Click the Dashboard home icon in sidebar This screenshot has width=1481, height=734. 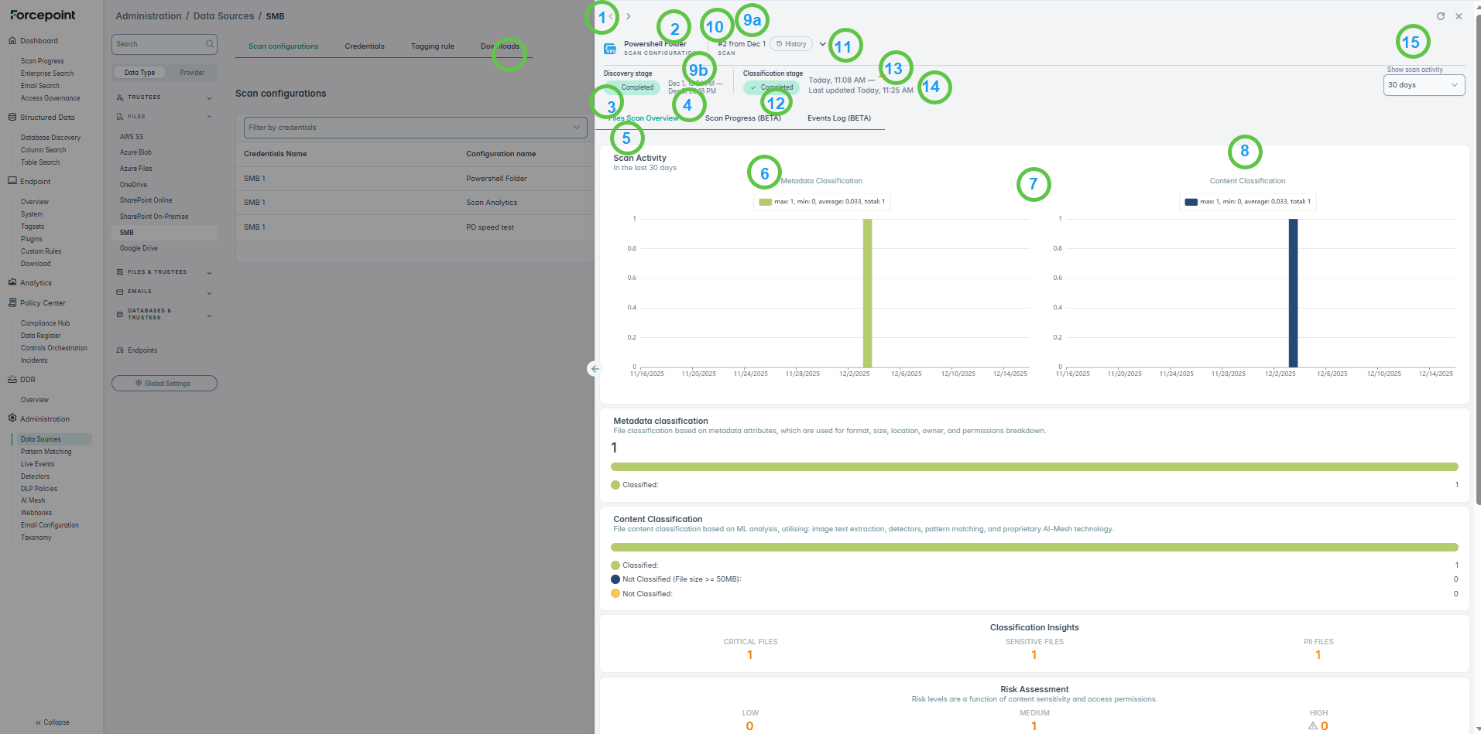coord(12,41)
